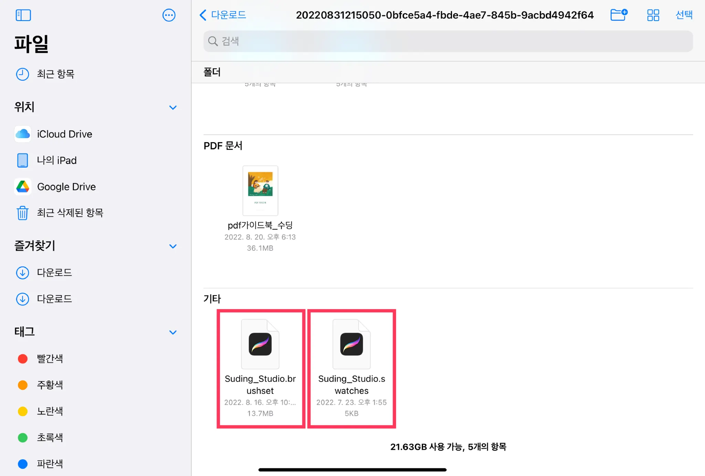Open first 다운로드 favorite in sidebar

[54, 273]
